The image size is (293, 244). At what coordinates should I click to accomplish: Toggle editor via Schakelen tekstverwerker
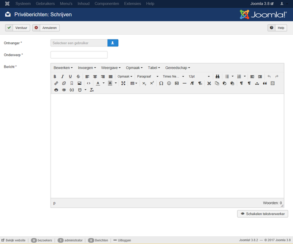(x=262, y=214)
